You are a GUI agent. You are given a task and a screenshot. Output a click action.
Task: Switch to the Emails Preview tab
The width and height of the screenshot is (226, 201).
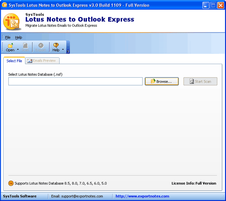tap(42, 61)
